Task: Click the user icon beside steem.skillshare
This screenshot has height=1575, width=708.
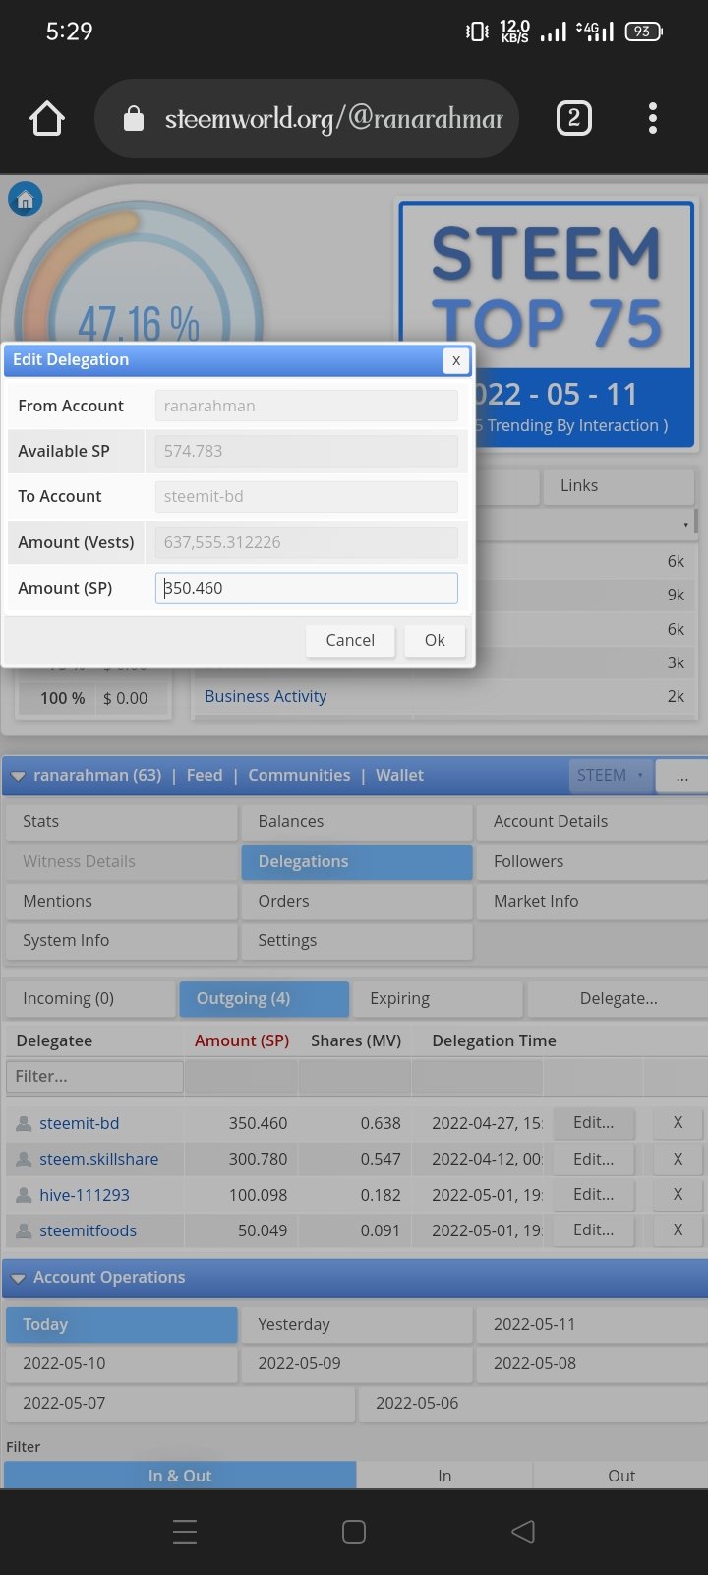Action: pyautogui.click(x=25, y=1160)
